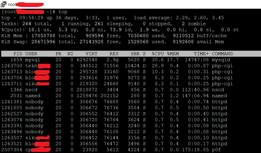Click the typed top command at prompt

point(63,12)
